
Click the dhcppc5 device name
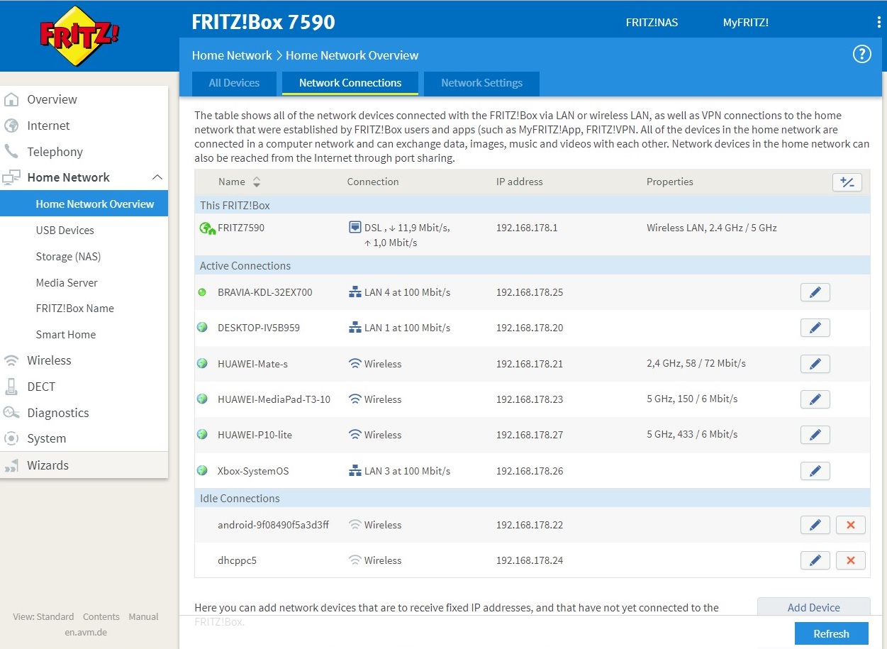237,560
